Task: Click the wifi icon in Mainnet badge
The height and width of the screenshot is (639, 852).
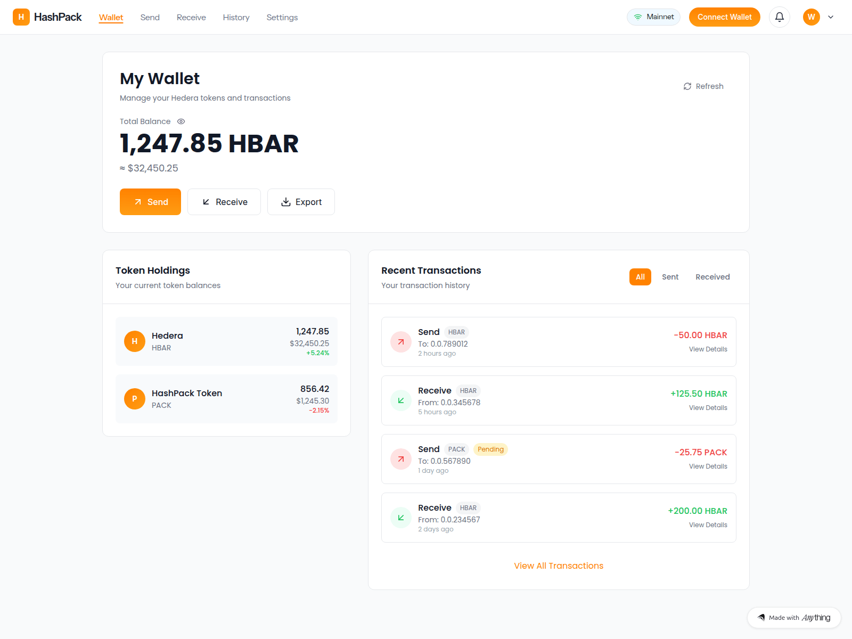Action: [638, 17]
